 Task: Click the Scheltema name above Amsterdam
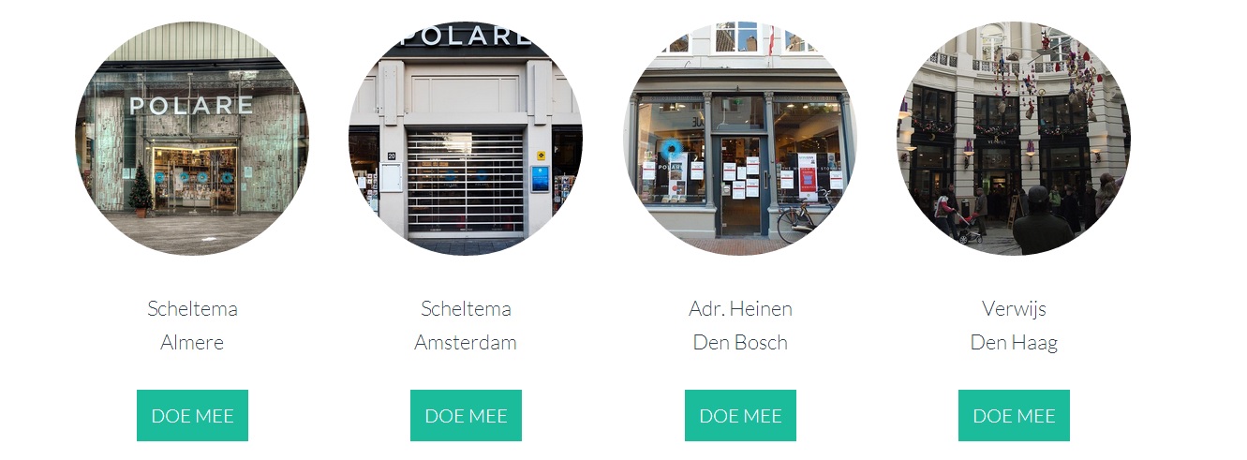466,308
